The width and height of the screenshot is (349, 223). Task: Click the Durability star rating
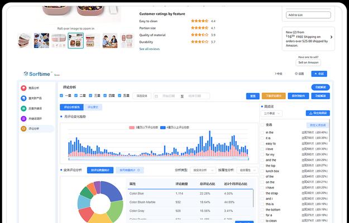200,42
